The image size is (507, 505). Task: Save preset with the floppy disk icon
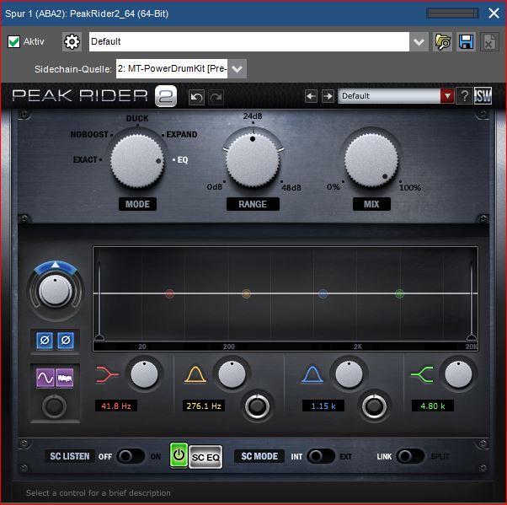pos(466,41)
